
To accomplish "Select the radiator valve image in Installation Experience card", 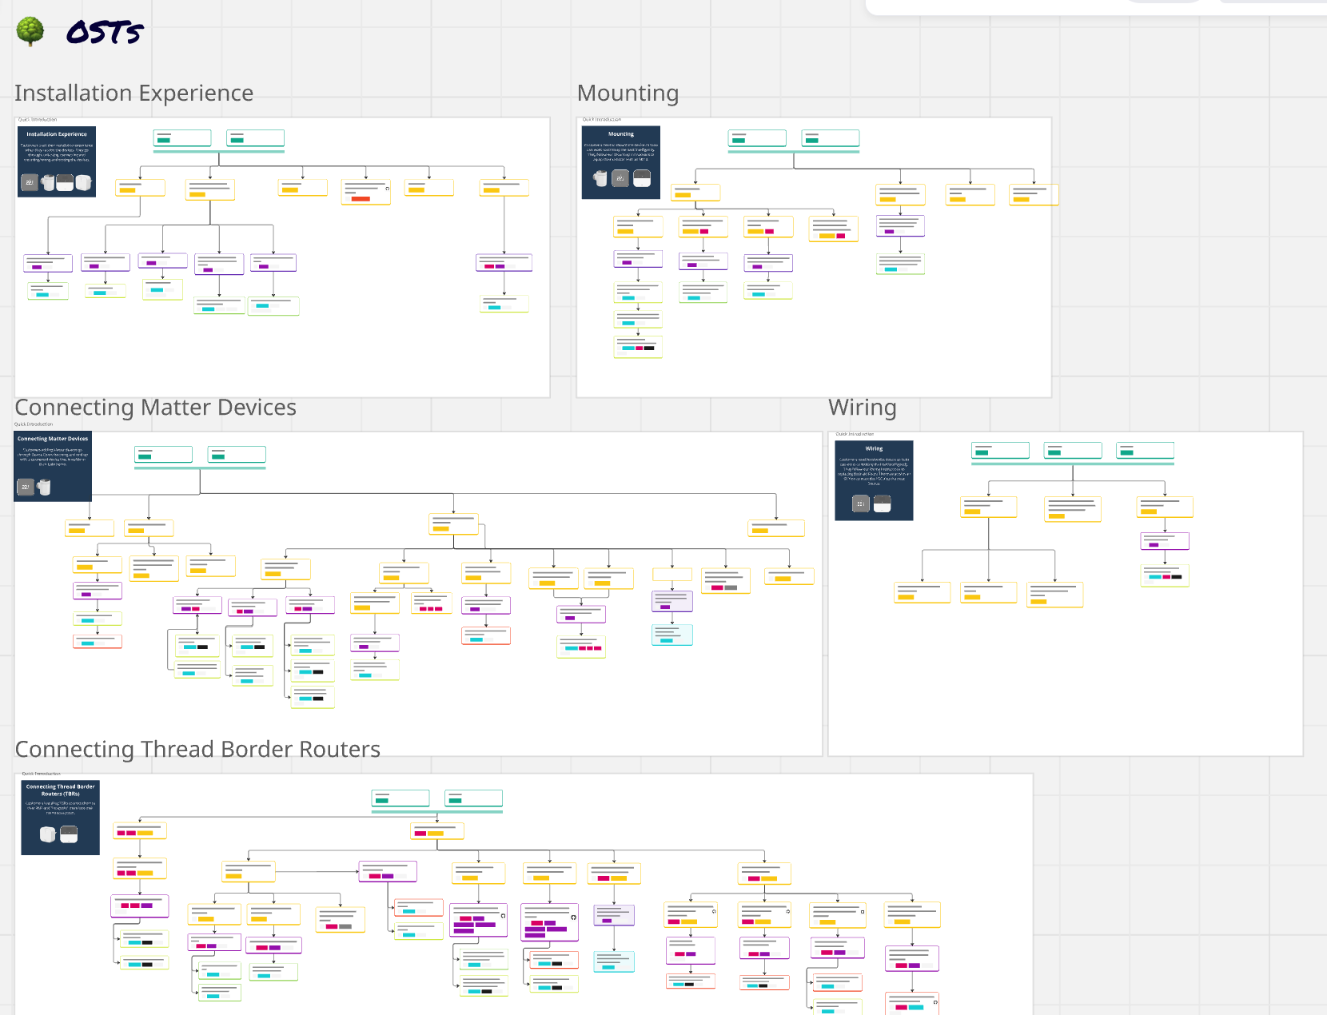I will pyautogui.click(x=48, y=182).
